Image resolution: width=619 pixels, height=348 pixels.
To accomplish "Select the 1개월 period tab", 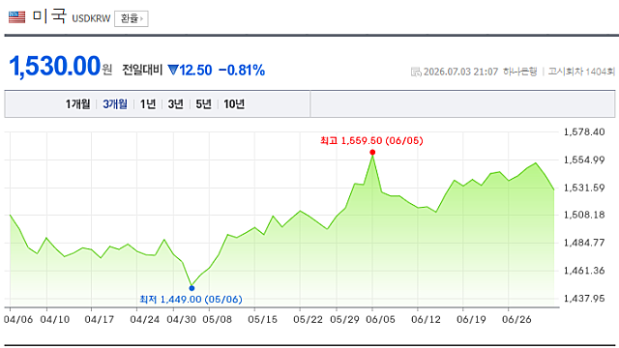I will coord(77,104).
